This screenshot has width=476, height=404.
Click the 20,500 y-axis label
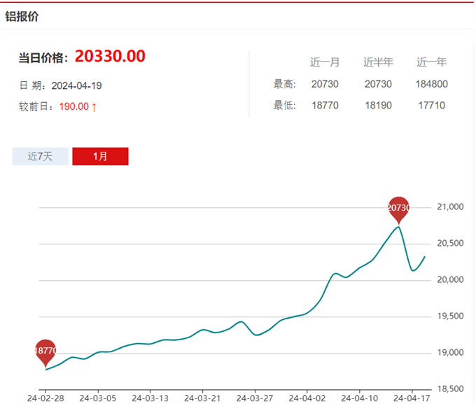(450, 244)
